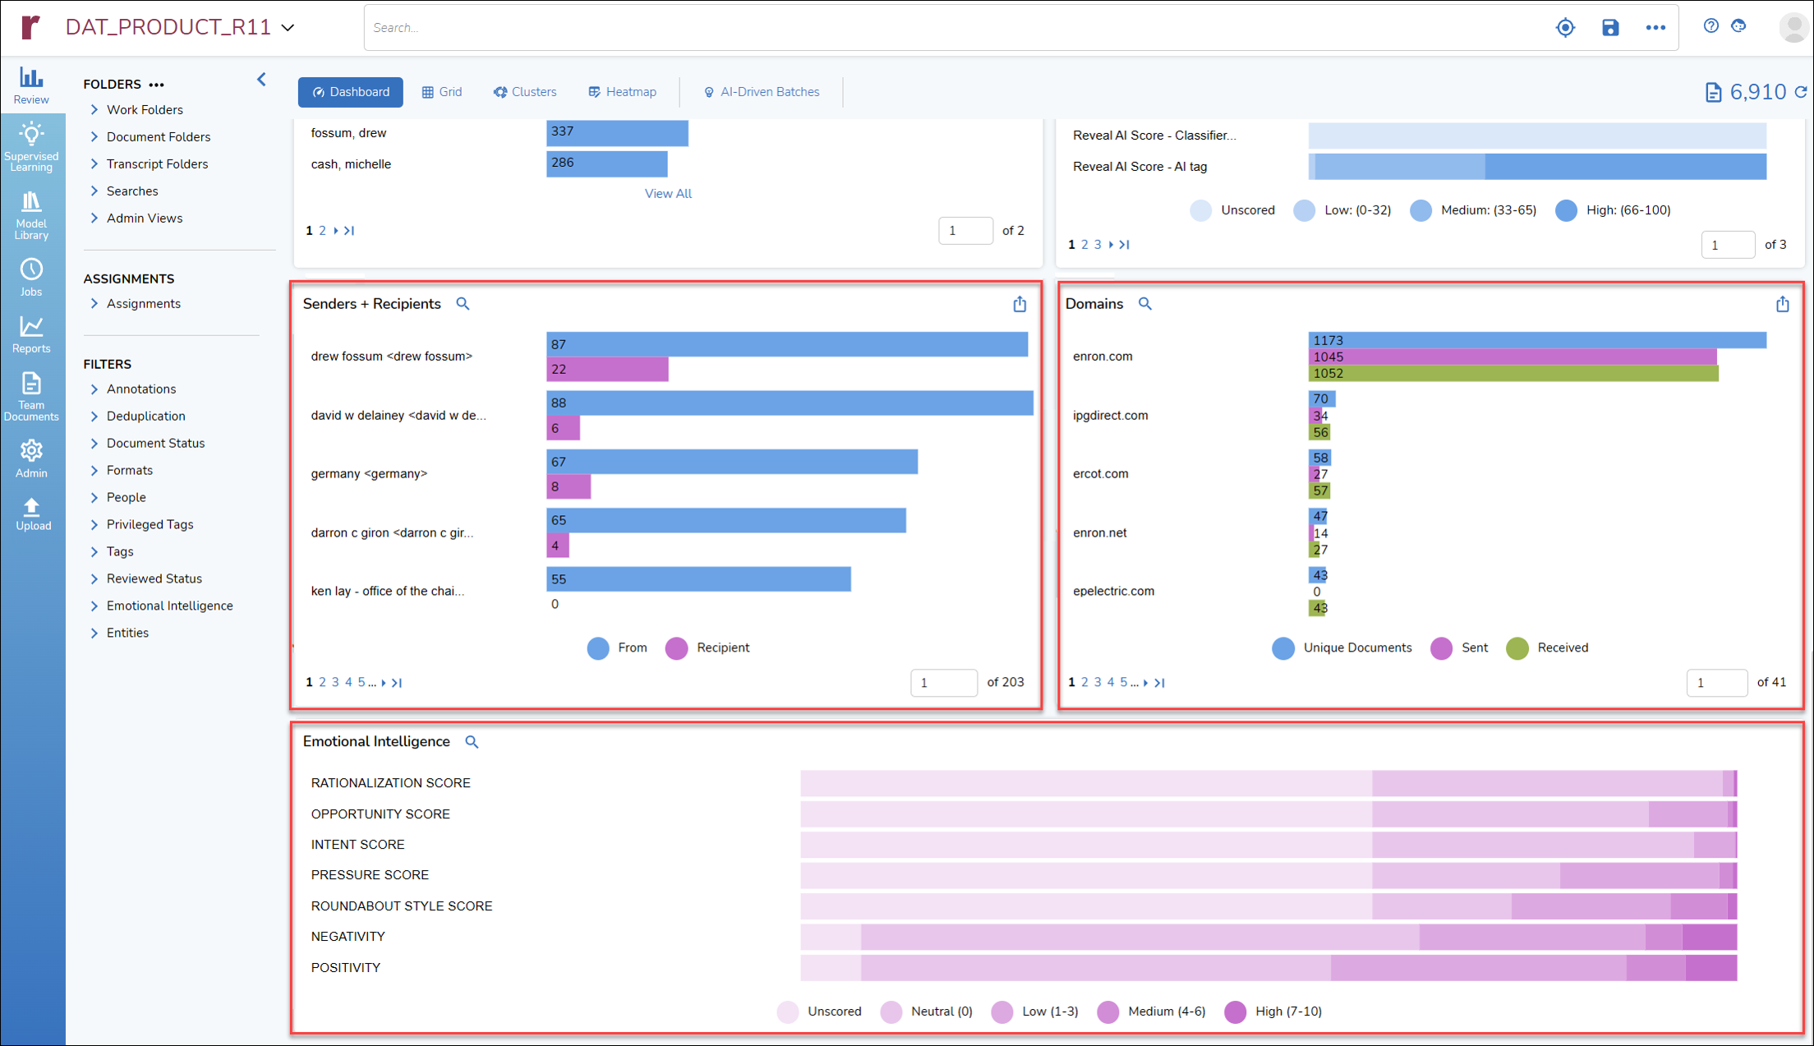The width and height of the screenshot is (1814, 1046).
Task: Export the Domains chart
Action: click(x=1782, y=304)
